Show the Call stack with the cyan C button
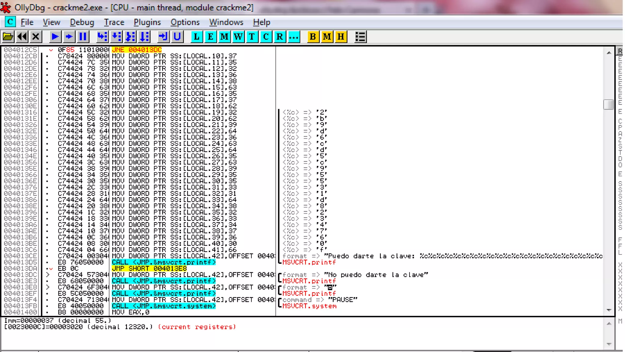The width and height of the screenshot is (625, 352). (x=266, y=37)
